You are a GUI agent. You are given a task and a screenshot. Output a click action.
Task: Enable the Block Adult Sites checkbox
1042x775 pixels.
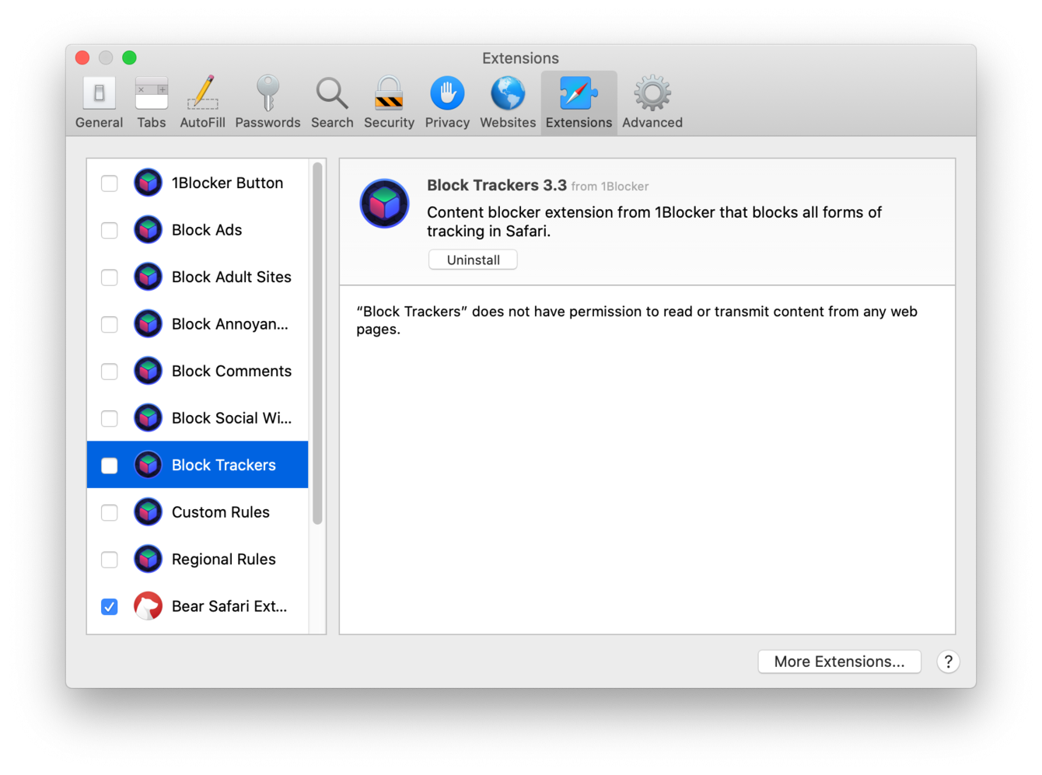(110, 278)
